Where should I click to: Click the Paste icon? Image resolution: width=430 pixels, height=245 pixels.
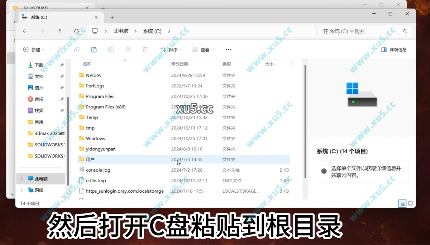tap(94, 49)
